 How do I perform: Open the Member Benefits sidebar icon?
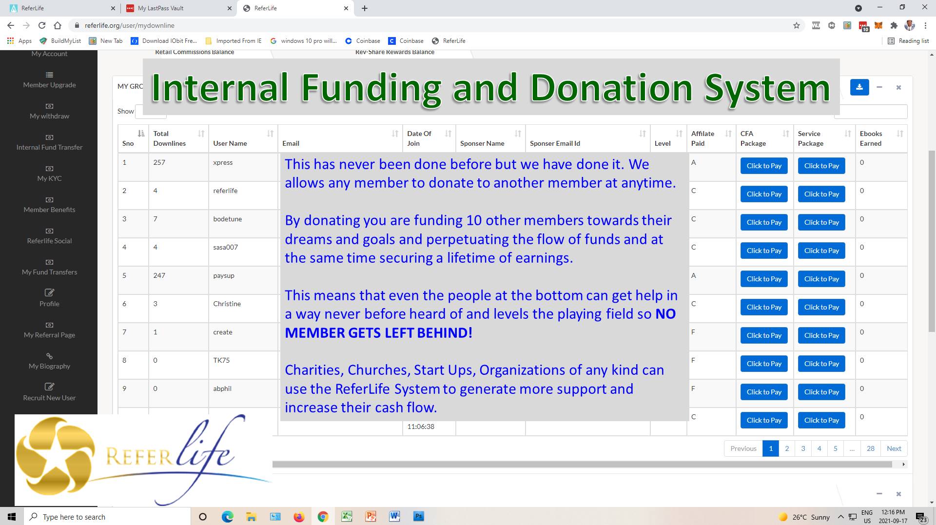pyautogui.click(x=49, y=199)
